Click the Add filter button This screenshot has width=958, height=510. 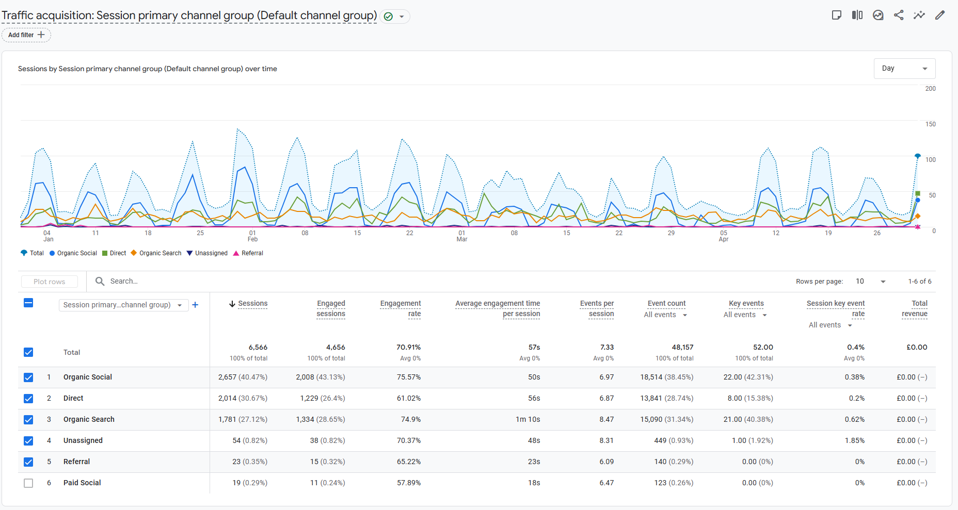point(26,35)
